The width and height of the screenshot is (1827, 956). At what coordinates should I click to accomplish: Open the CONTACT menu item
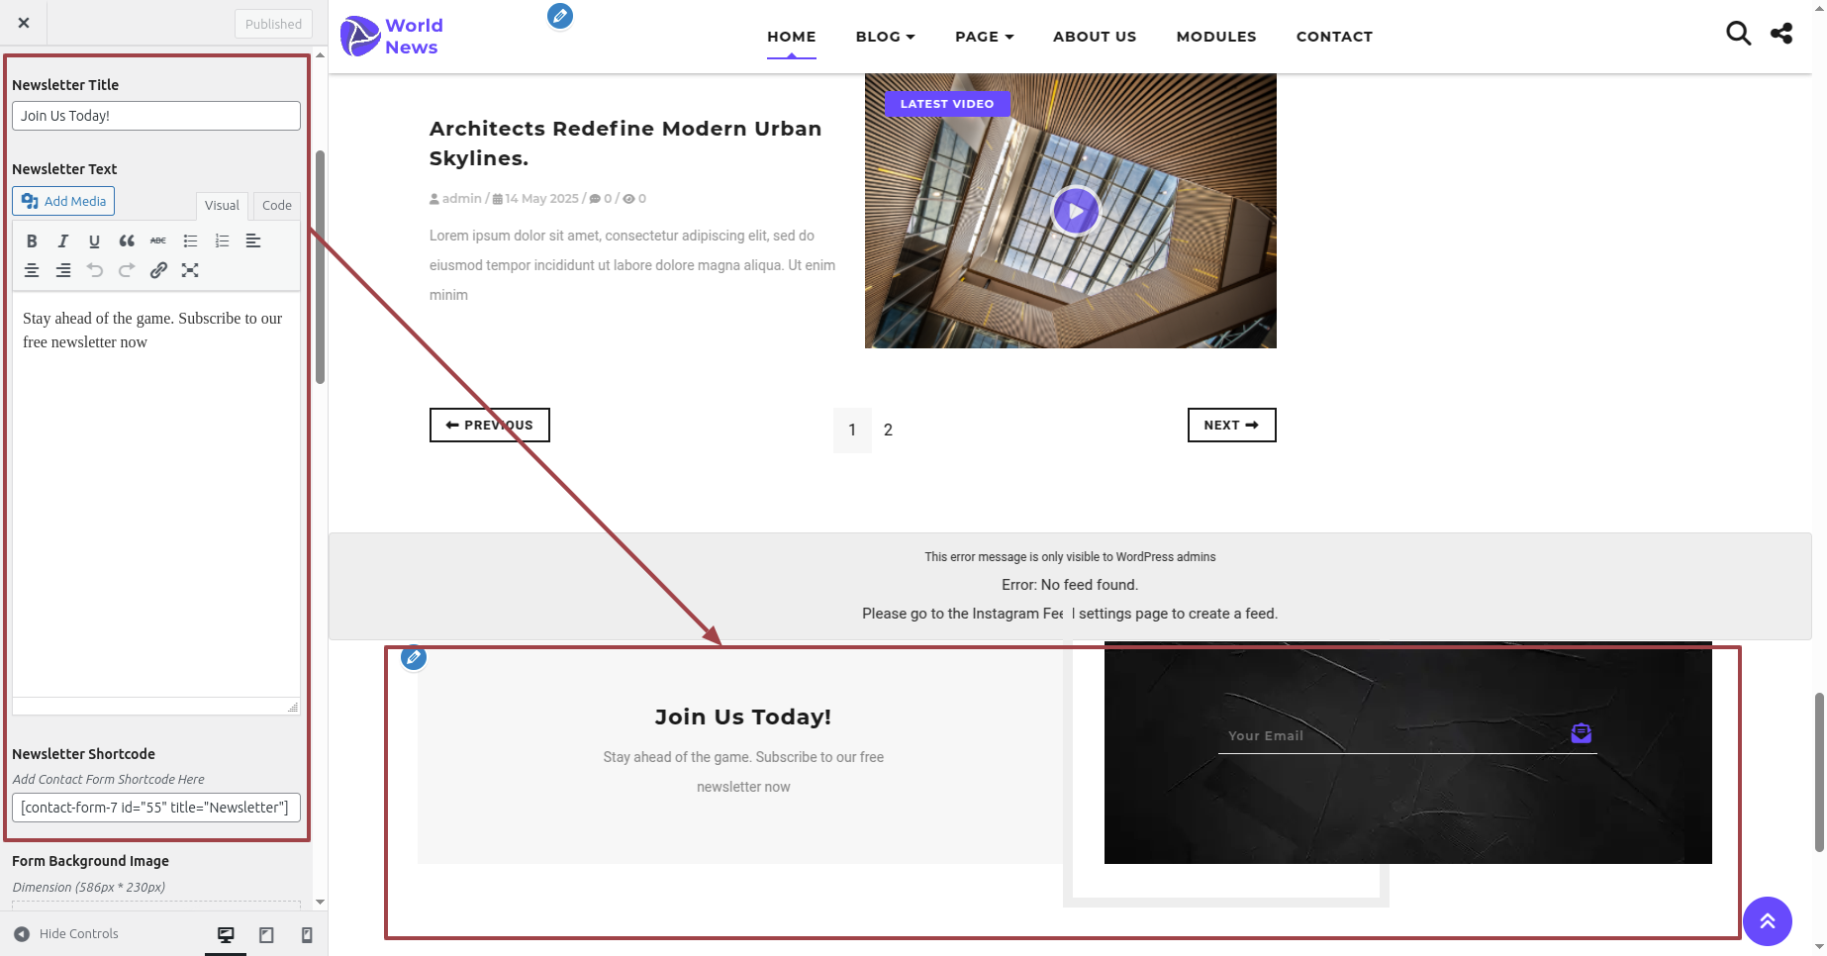tap(1334, 37)
